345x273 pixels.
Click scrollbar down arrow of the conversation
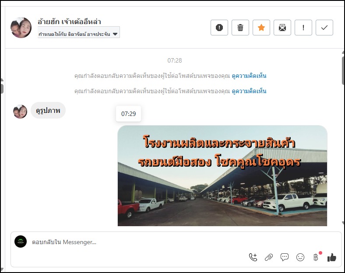click(x=343, y=223)
